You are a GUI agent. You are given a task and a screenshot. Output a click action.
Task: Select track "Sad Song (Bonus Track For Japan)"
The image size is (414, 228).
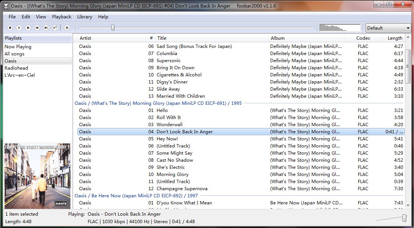click(x=241, y=46)
